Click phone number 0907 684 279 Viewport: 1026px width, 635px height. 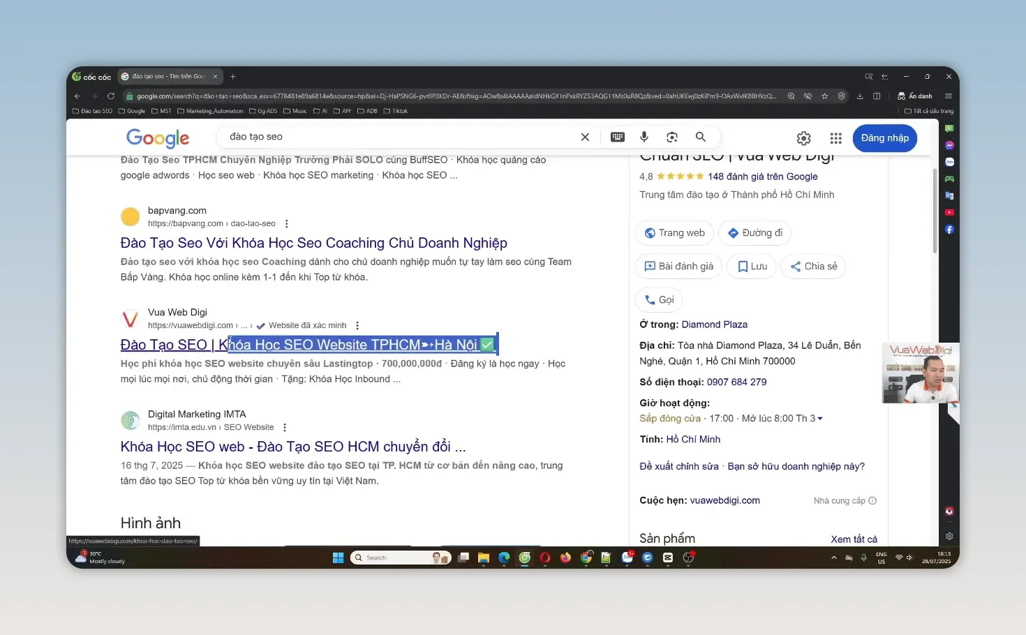coord(736,382)
